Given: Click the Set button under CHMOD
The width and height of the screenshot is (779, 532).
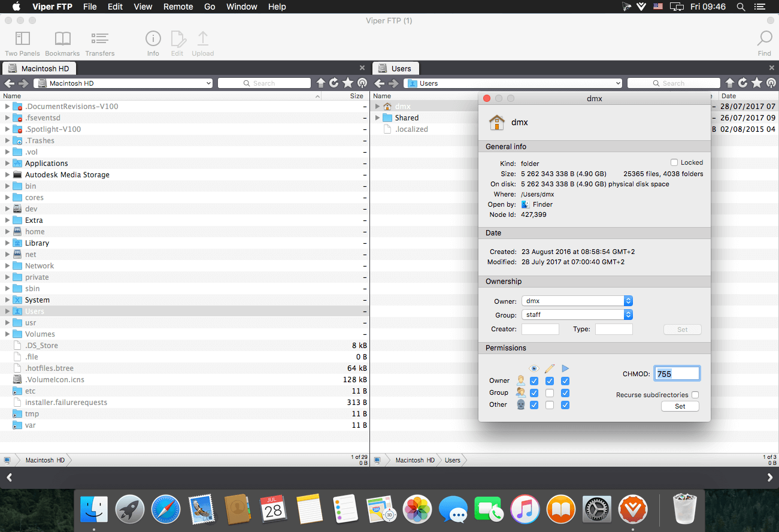Looking at the screenshot, I should pos(680,406).
